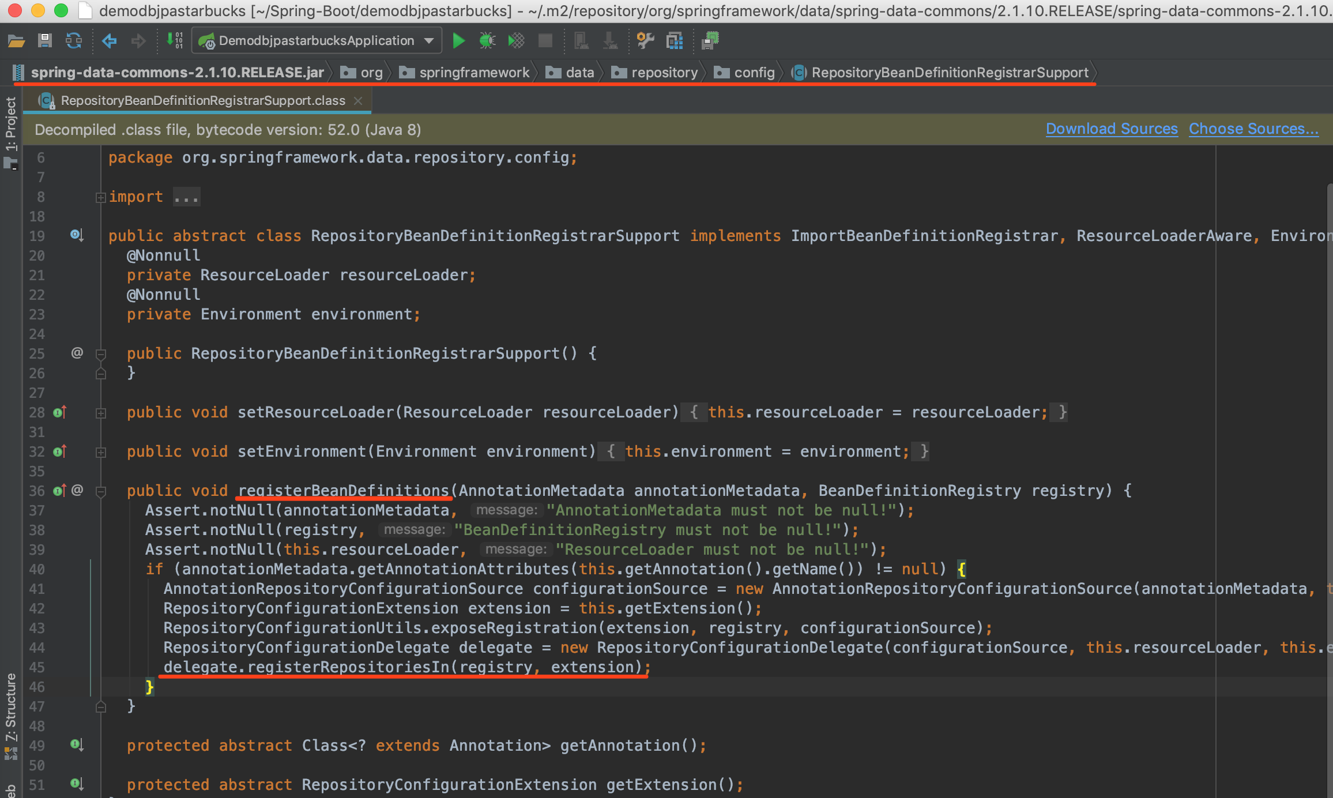Close the RepositoryBeanDefinitionRegistrarSupport.class tab
The width and height of the screenshot is (1333, 798).
[358, 100]
